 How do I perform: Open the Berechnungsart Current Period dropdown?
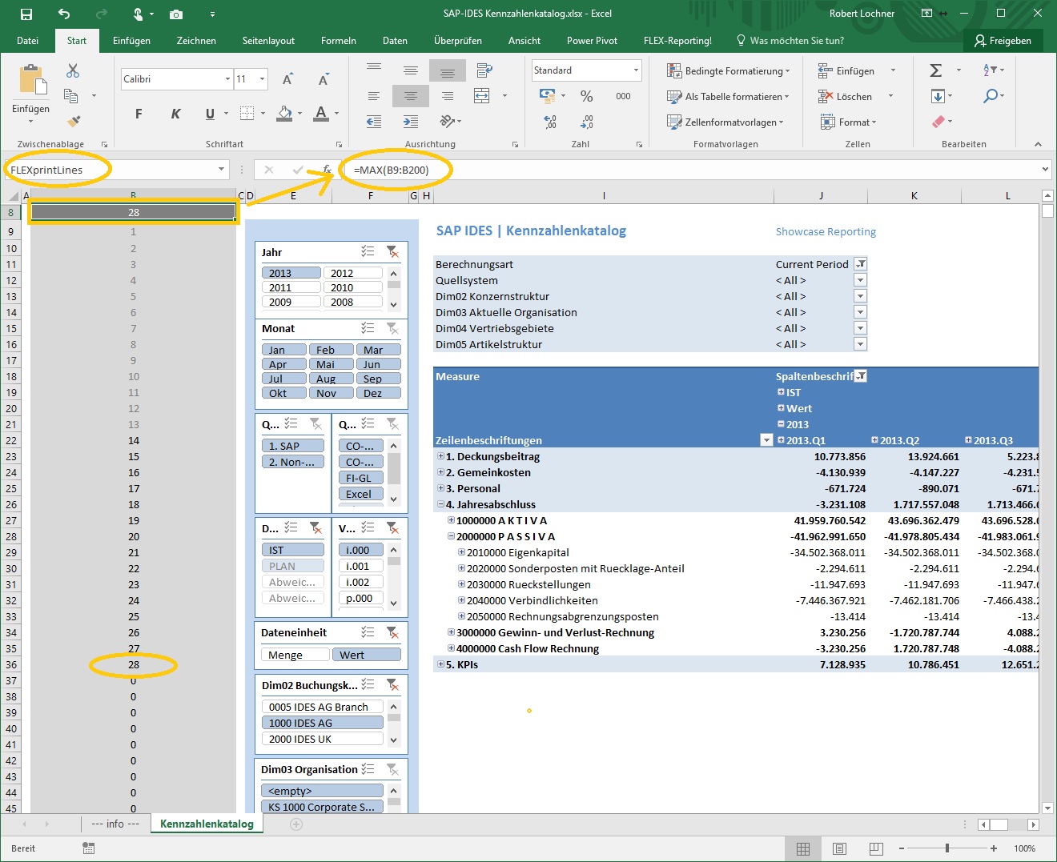click(860, 264)
